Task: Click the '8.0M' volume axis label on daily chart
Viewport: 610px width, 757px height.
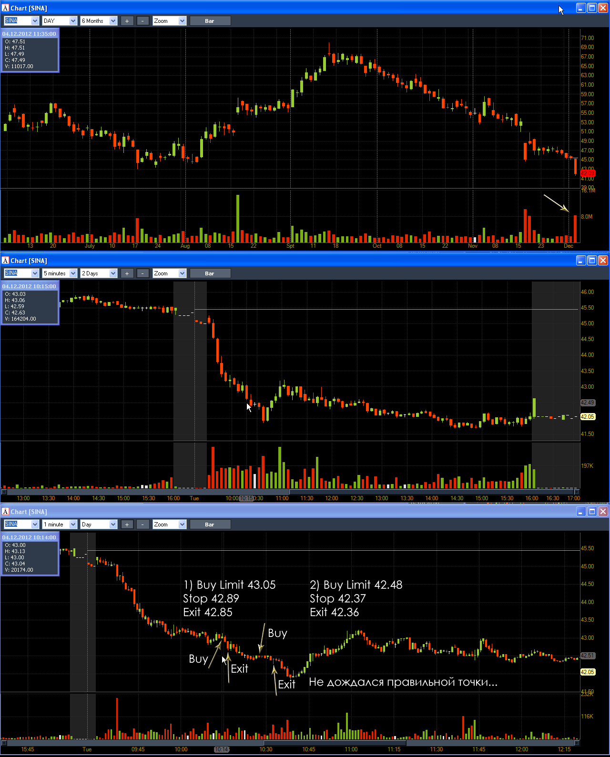Action: (x=587, y=217)
